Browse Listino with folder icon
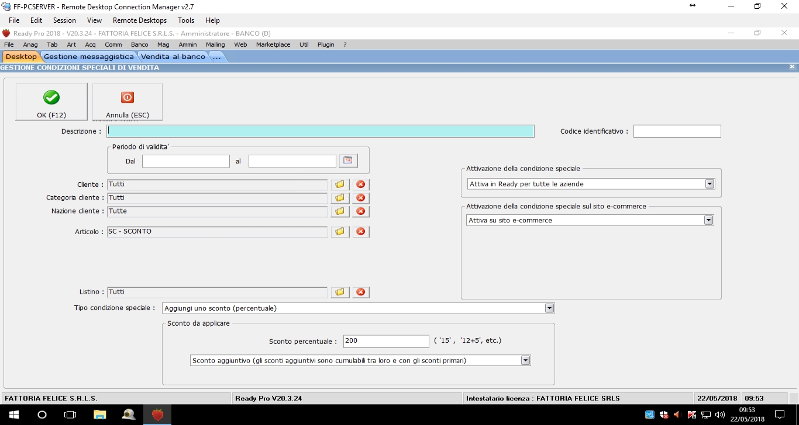 (340, 292)
